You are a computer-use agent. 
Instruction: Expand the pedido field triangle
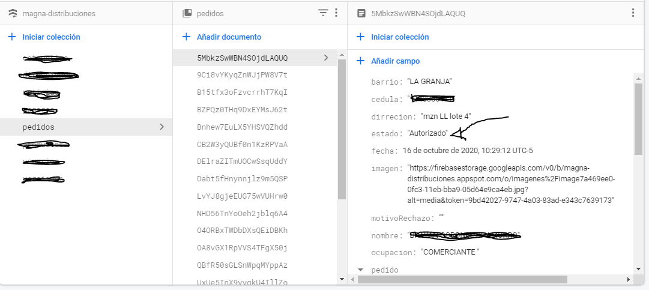(x=360, y=270)
